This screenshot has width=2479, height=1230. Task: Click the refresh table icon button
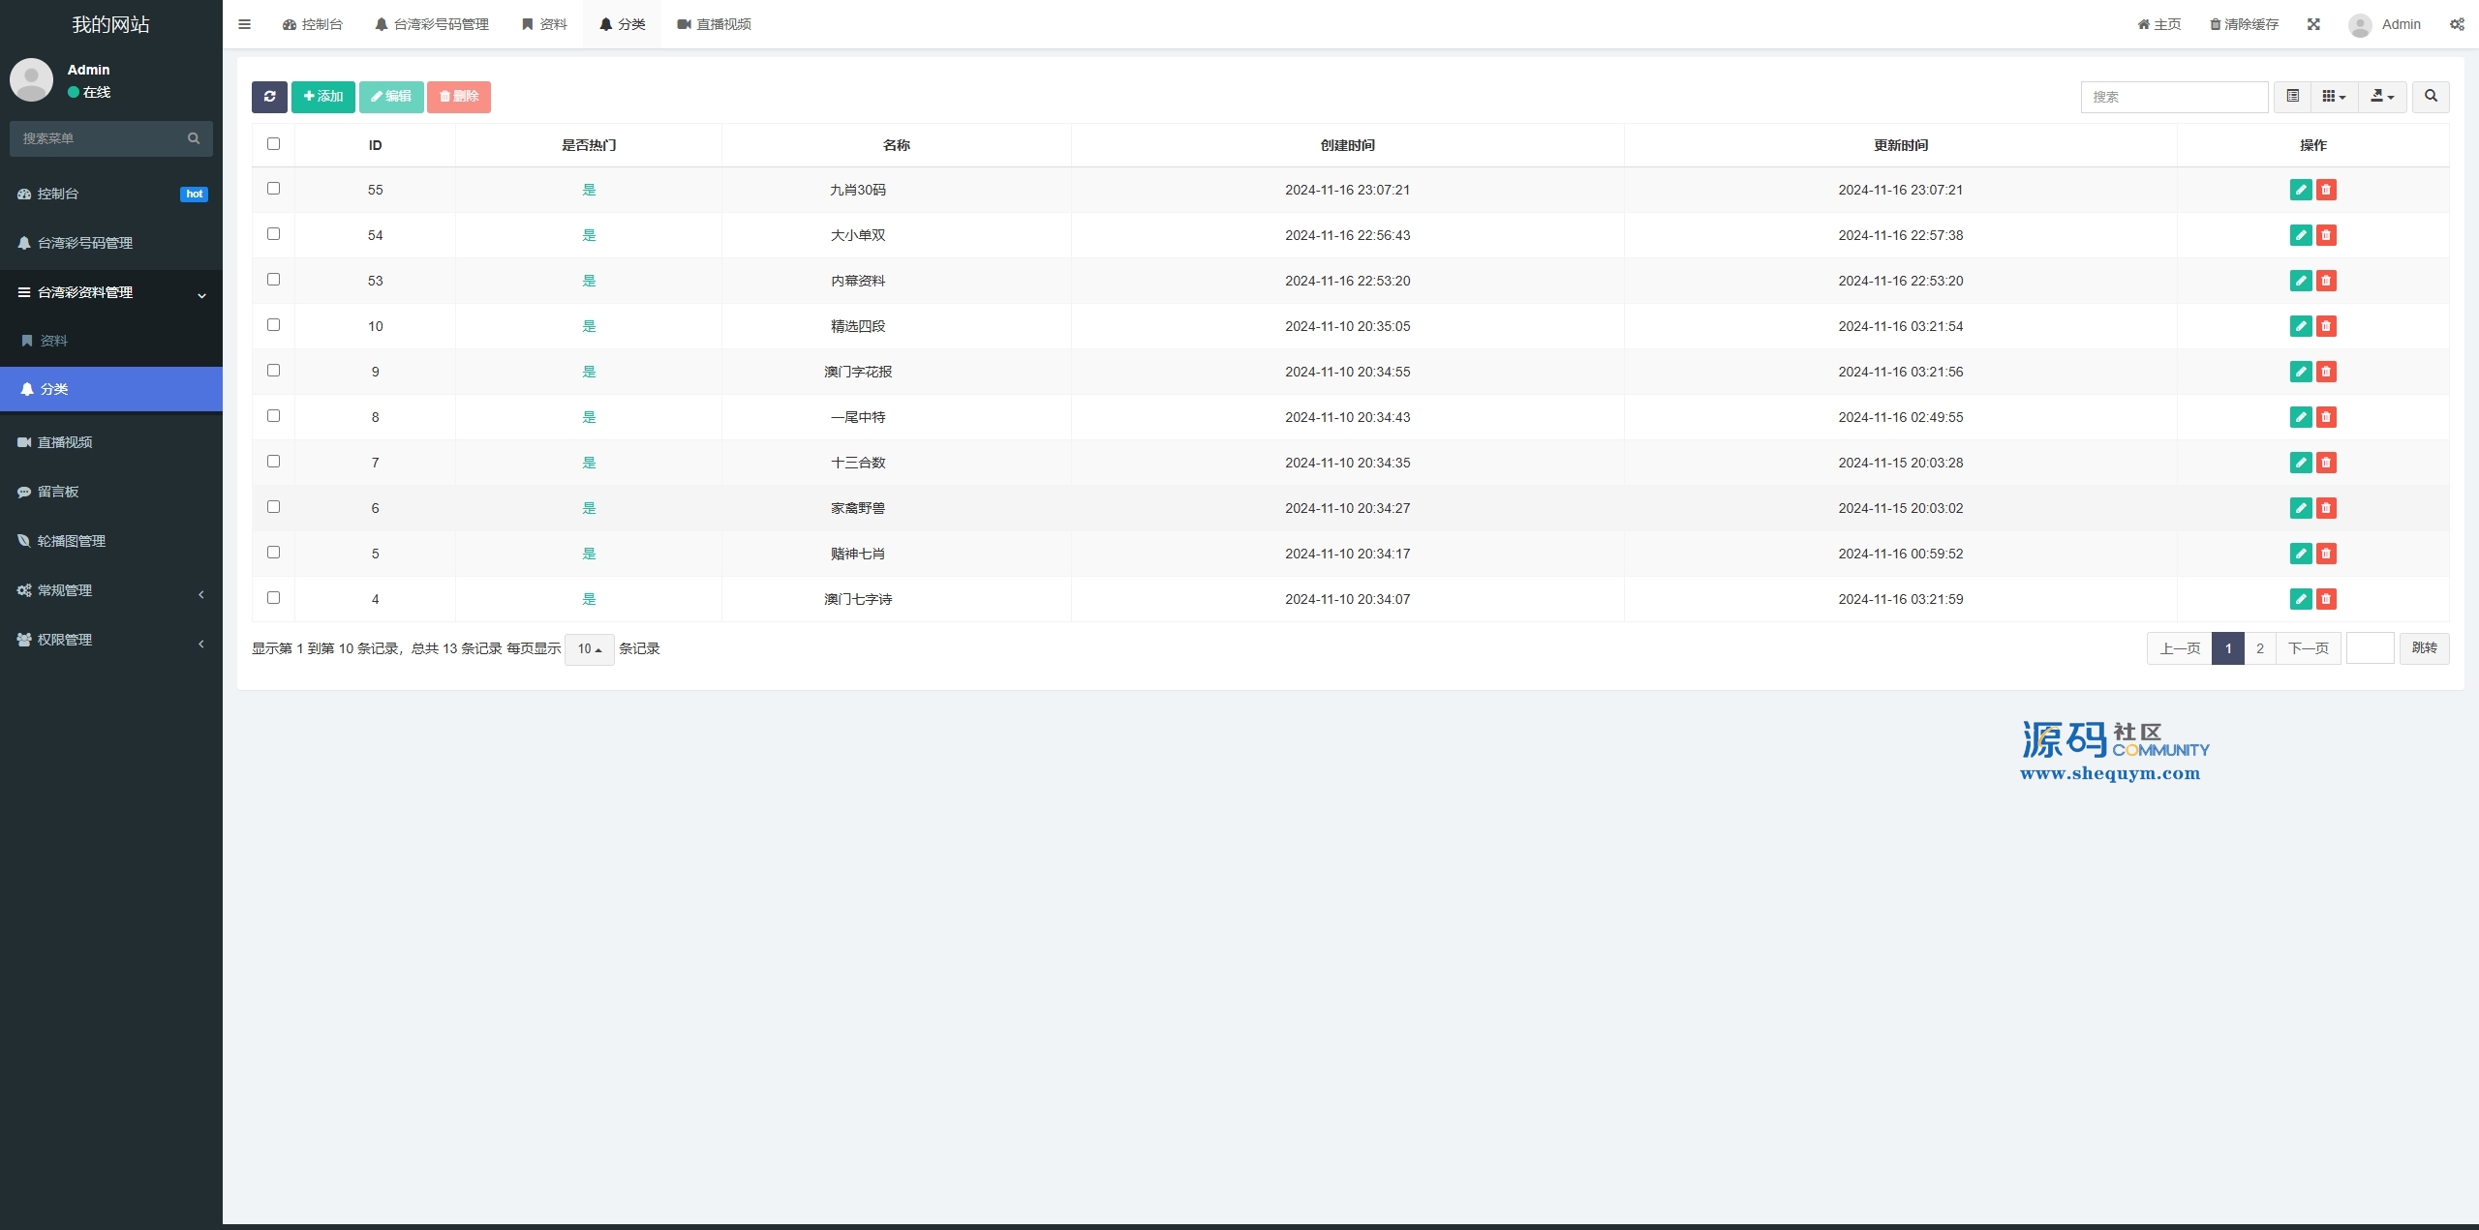click(269, 97)
